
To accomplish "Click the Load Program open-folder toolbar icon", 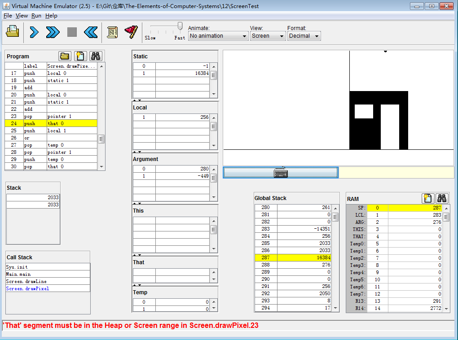I will (x=13, y=32).
